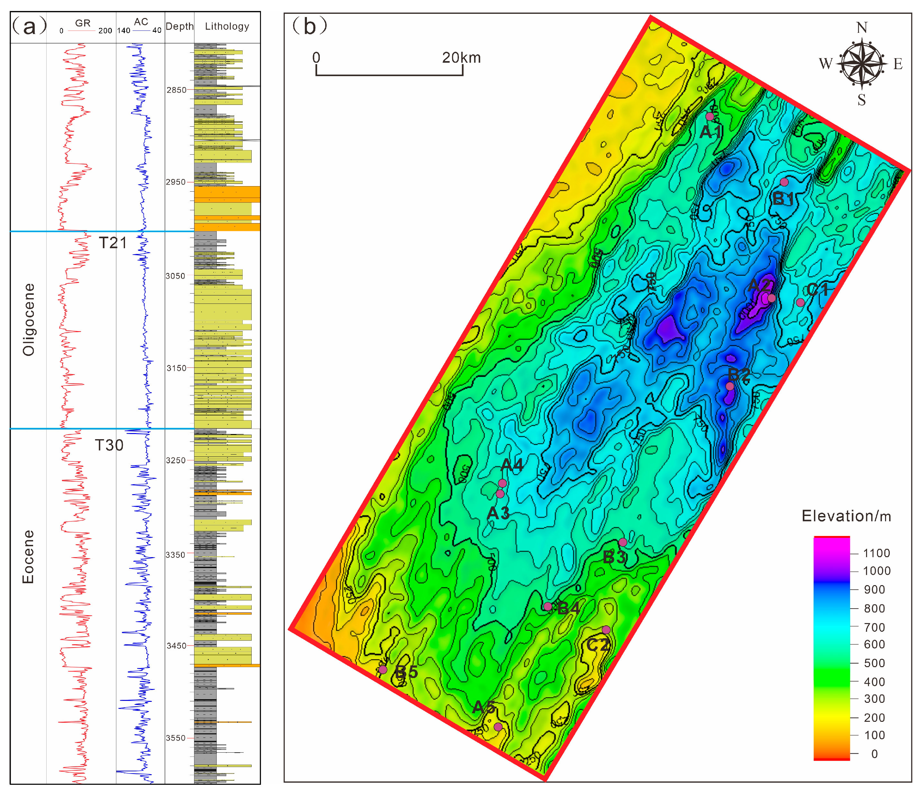The width and height of the screenshot is (922, 797).
Task: Click well marker A1 on map
Action: point(710,117)
